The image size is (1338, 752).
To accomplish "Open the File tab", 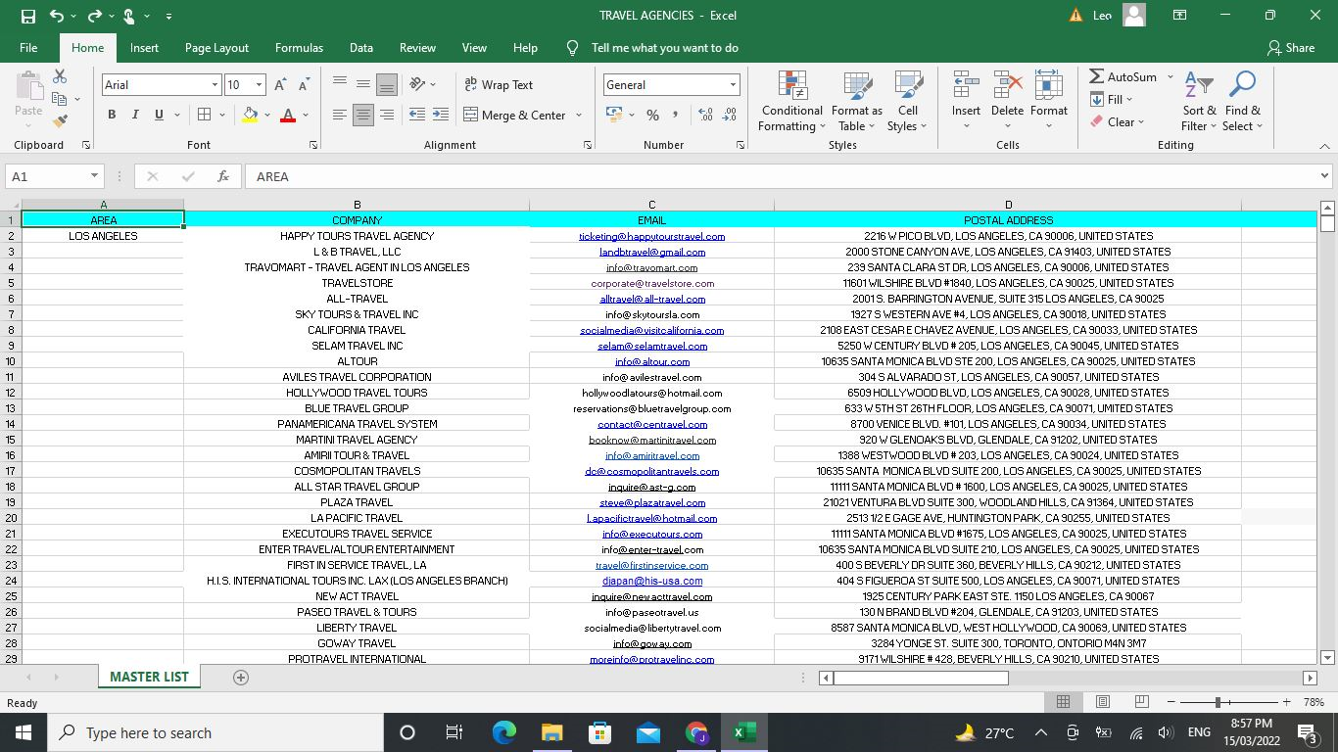I will tap(28, 47).
